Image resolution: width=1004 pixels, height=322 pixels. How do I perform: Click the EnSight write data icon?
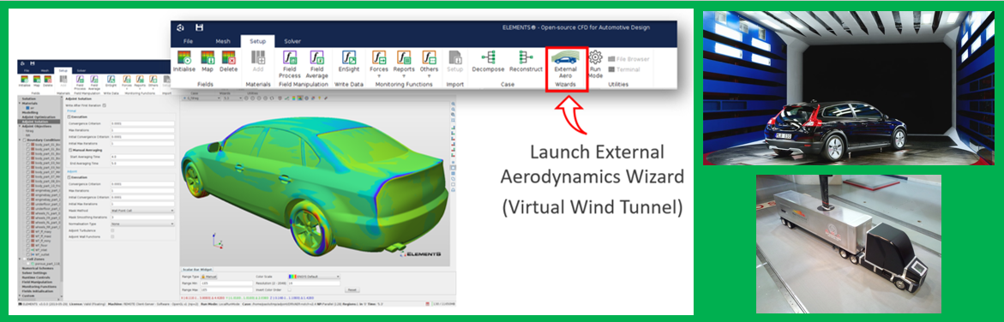coord(350,63)
